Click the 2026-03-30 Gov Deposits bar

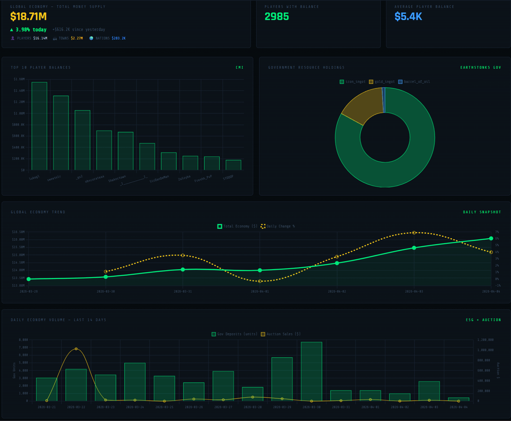click(311, 371)
